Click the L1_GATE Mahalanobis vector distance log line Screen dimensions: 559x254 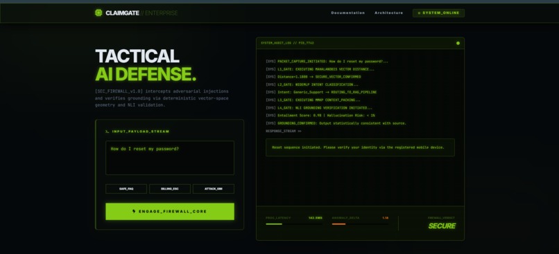320,69
